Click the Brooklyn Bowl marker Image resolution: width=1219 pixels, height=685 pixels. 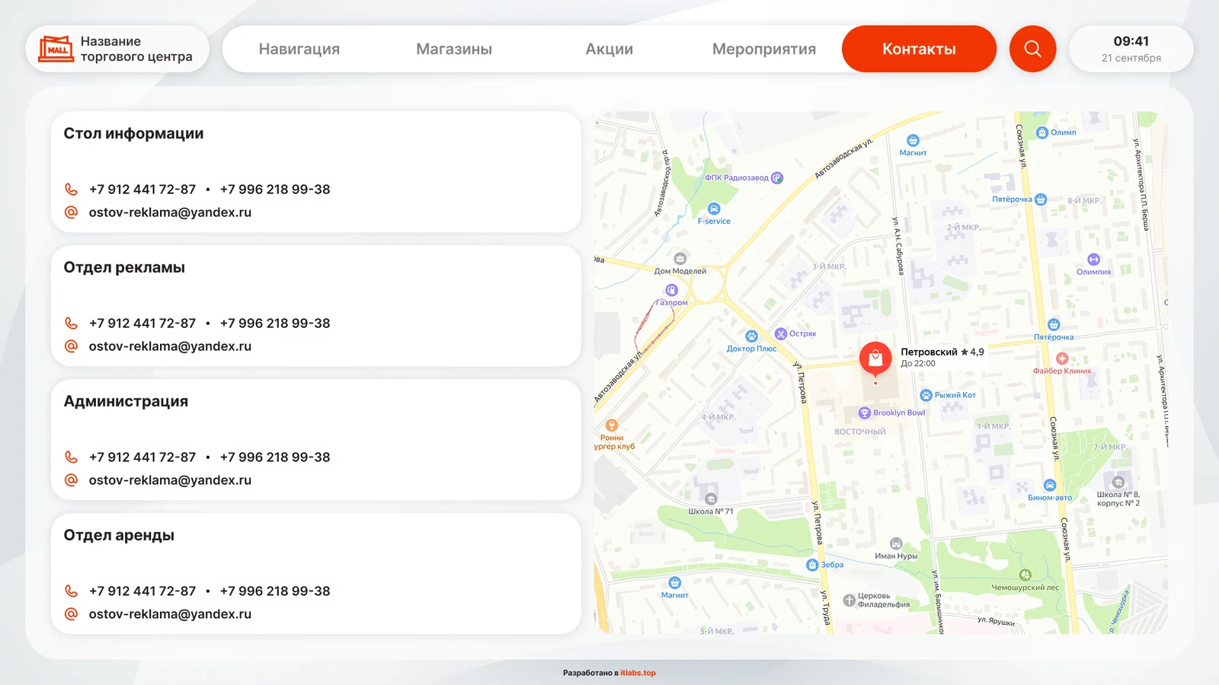pyautogui.click(x=865, y=413)
